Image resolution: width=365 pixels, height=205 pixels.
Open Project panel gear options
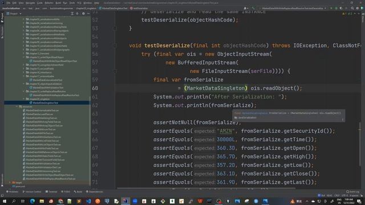83,14
